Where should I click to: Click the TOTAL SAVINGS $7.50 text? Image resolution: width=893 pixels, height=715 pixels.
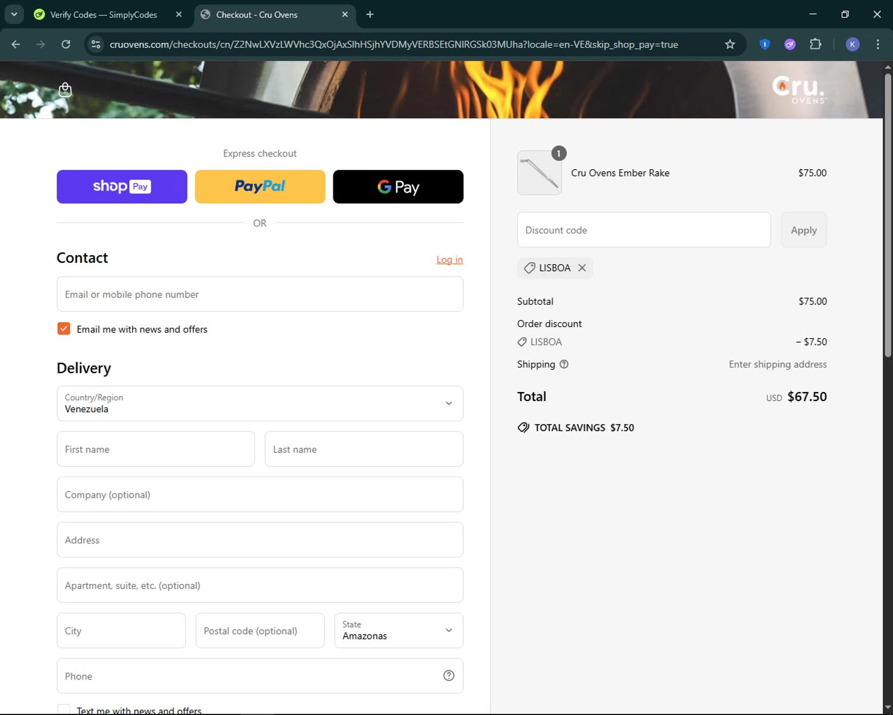(x=584, y=428)
